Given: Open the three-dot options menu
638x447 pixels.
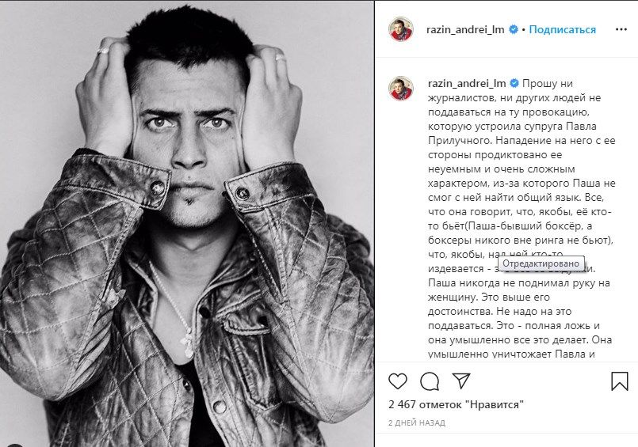Looking at the screenshot, I should (621, 29).
